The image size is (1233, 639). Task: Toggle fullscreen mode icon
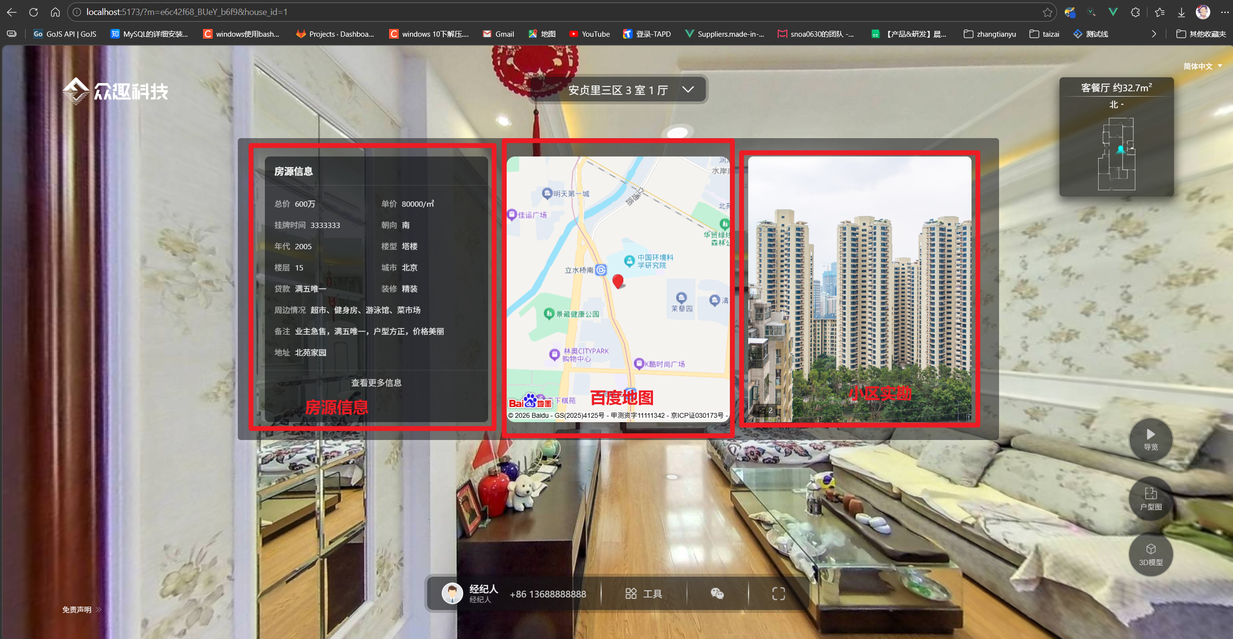(x=778, y=594)
